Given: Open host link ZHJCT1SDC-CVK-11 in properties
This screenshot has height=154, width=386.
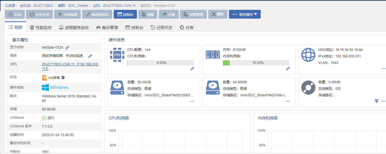Looking at the screenshot, I should click(x=70, y=66).
